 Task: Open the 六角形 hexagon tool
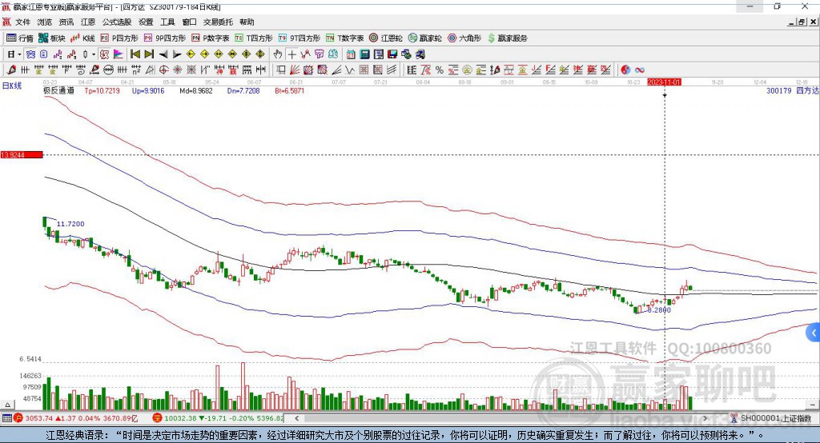pos(464,38)
